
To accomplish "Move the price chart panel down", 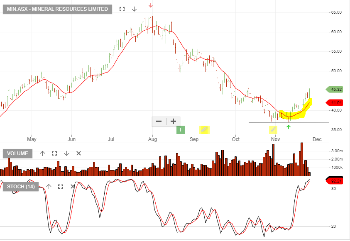I will 134,9.
